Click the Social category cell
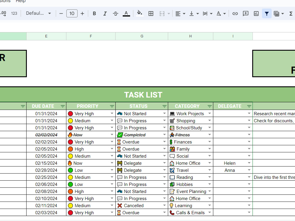The width and height of the screenshot is (295, 221). point(191,156)
